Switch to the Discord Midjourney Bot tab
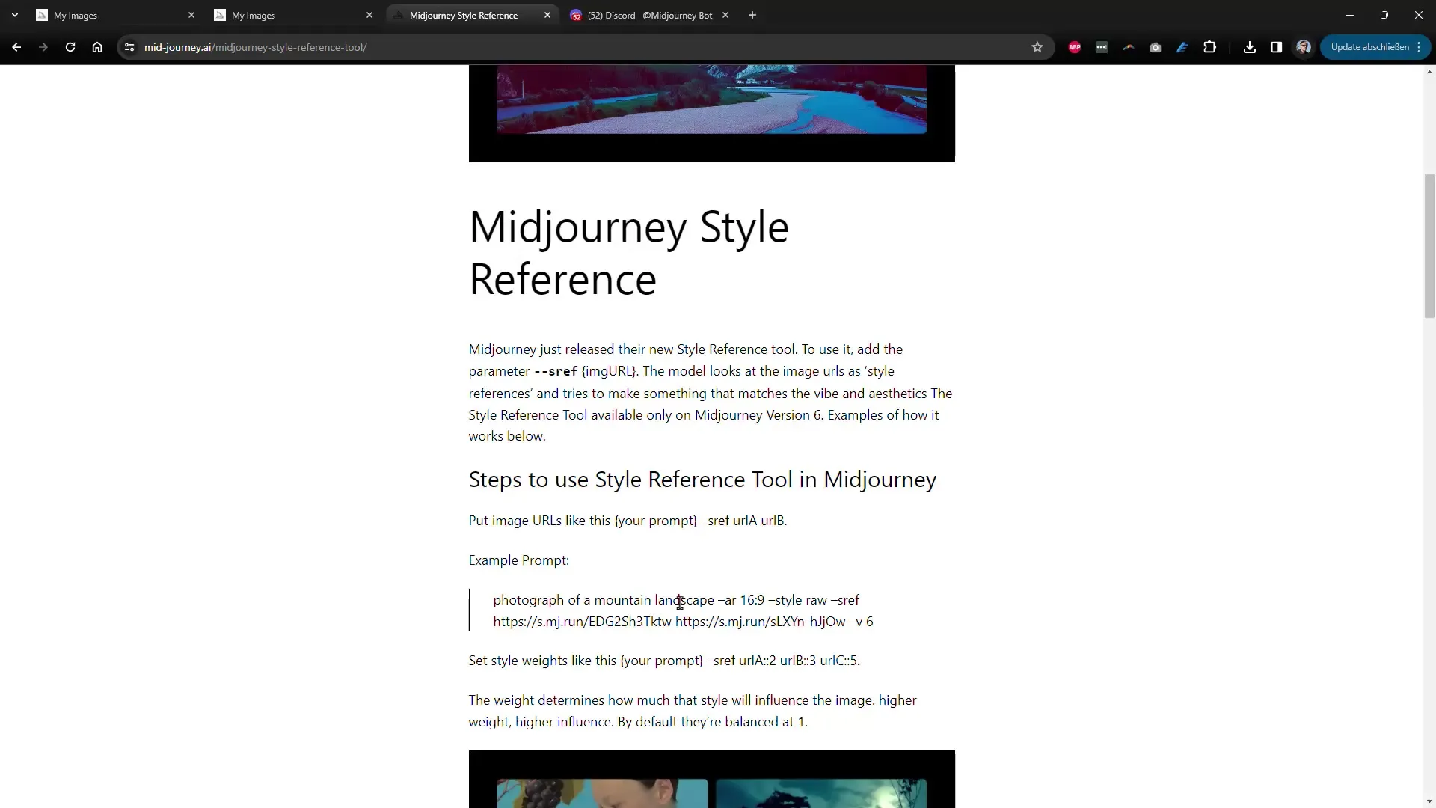 pos(650,15)
